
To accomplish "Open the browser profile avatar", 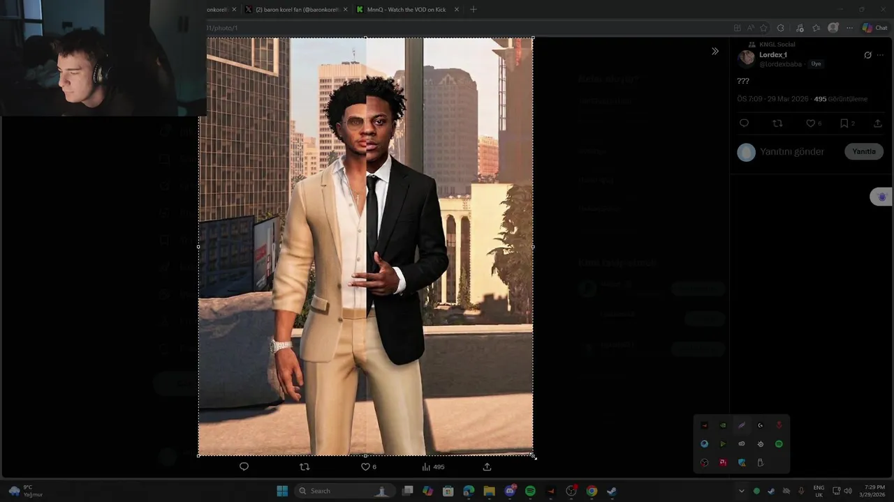I will (833, 28).
